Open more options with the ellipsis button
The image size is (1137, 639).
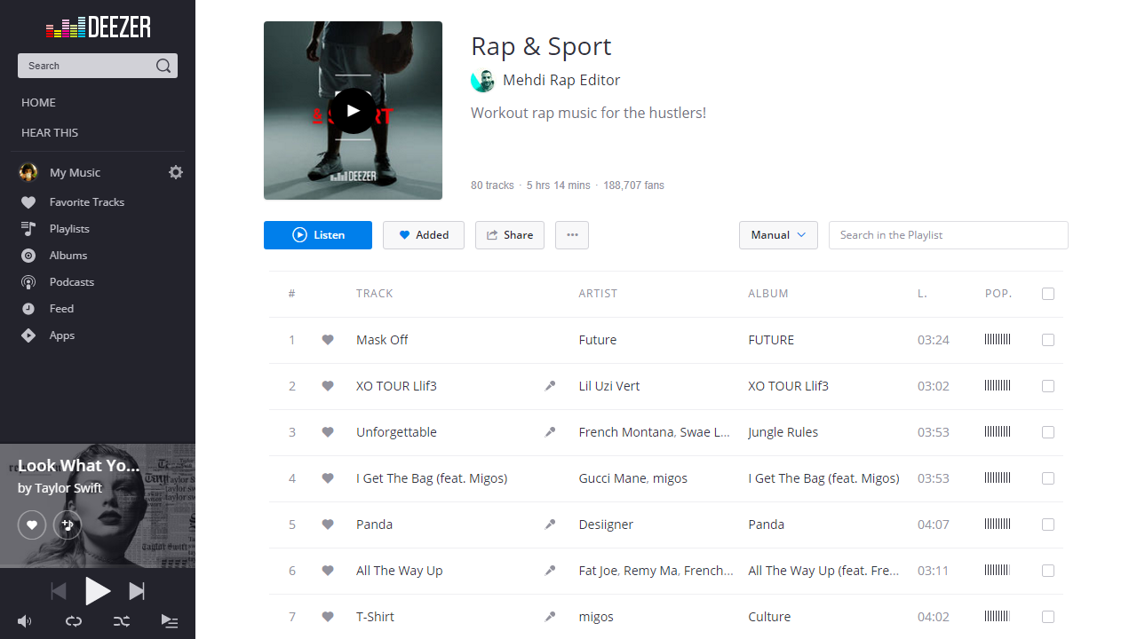click(572, 235)
